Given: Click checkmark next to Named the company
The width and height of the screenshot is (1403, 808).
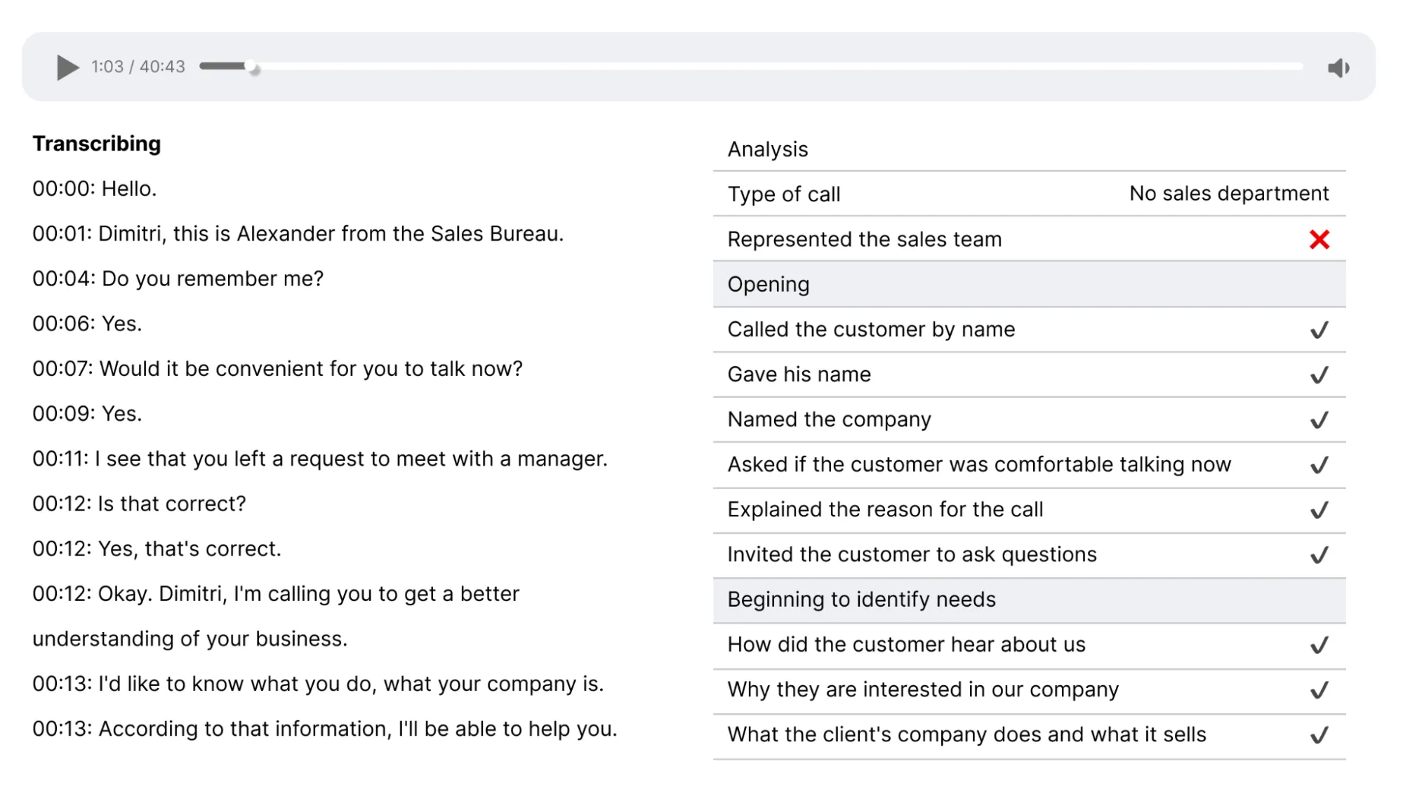Looking at the screenshot, I should pos(1319,419).
